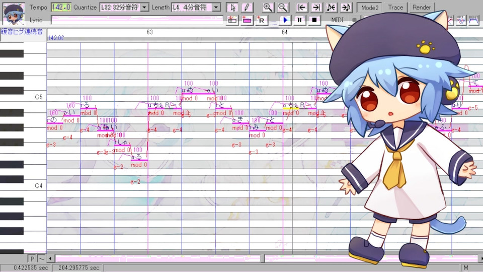
Task: Click the Render button
Action: pos(422,8)
